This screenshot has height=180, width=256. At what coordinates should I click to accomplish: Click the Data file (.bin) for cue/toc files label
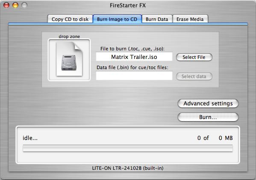[x=132, y=67]
